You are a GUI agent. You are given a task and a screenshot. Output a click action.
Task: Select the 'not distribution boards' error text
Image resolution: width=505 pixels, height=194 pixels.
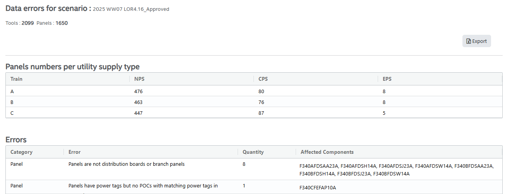coord(127,164)
